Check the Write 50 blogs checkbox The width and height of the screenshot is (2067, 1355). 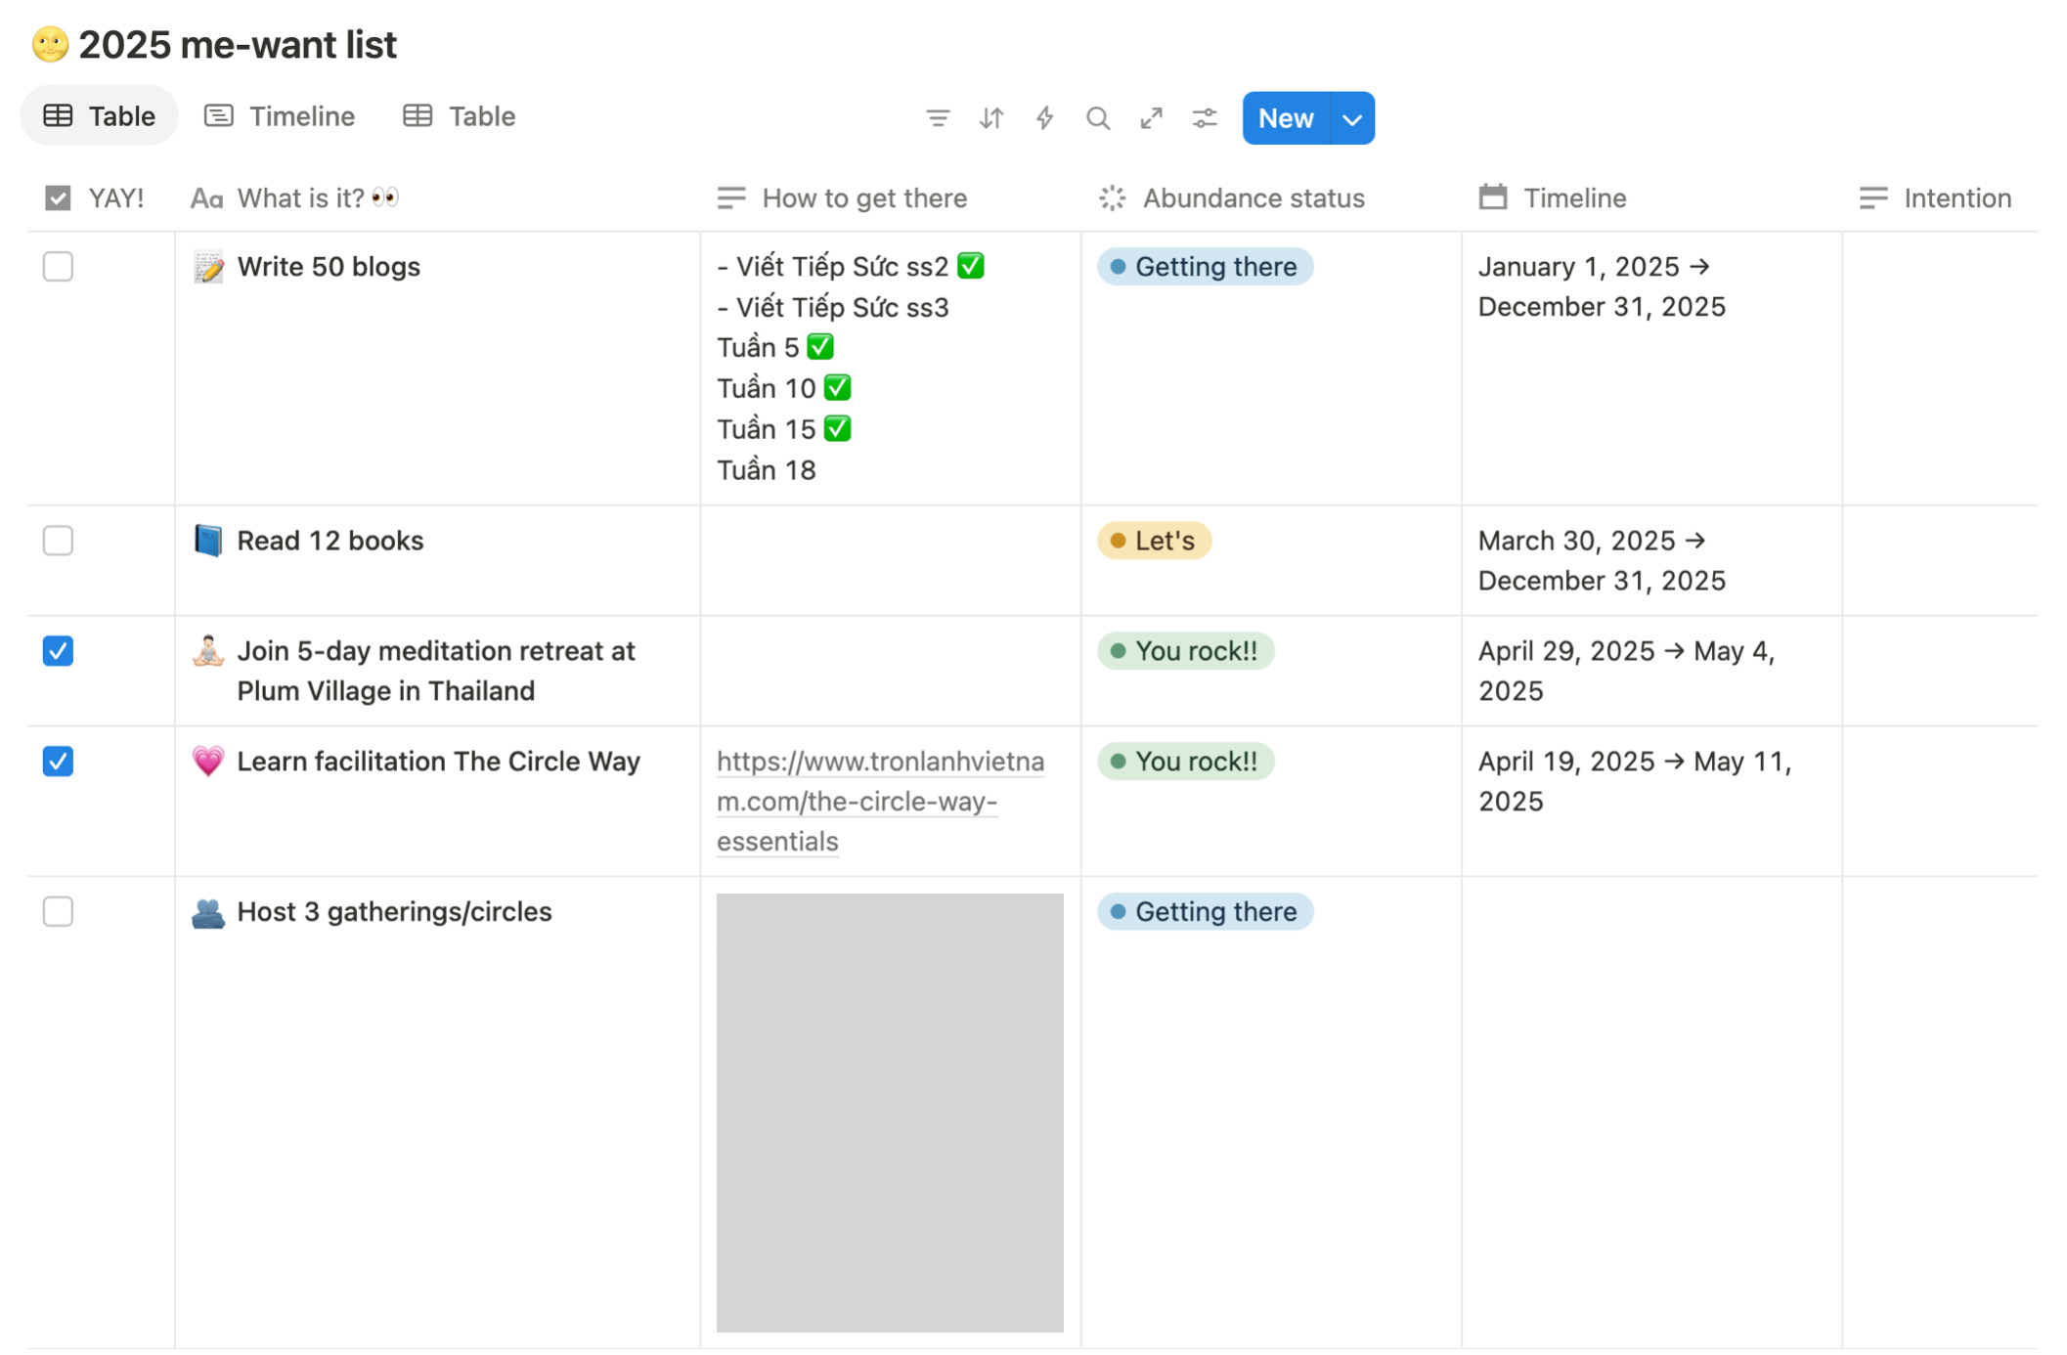coord(58,267)
